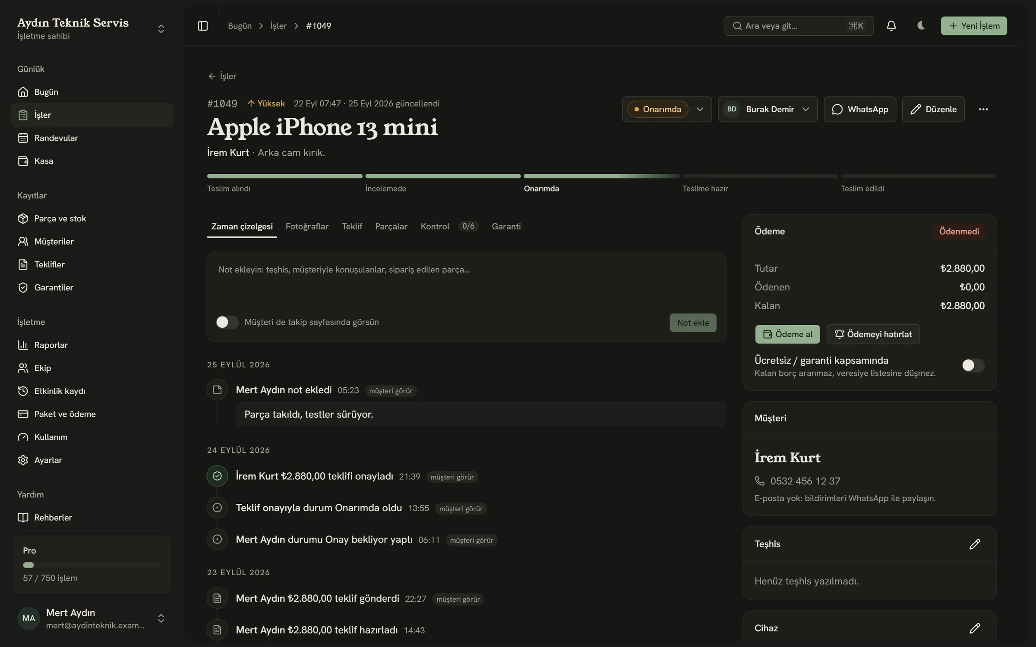Click Teslim edildi progress step
1036x647 pixels.
click(x=918, y=183)
